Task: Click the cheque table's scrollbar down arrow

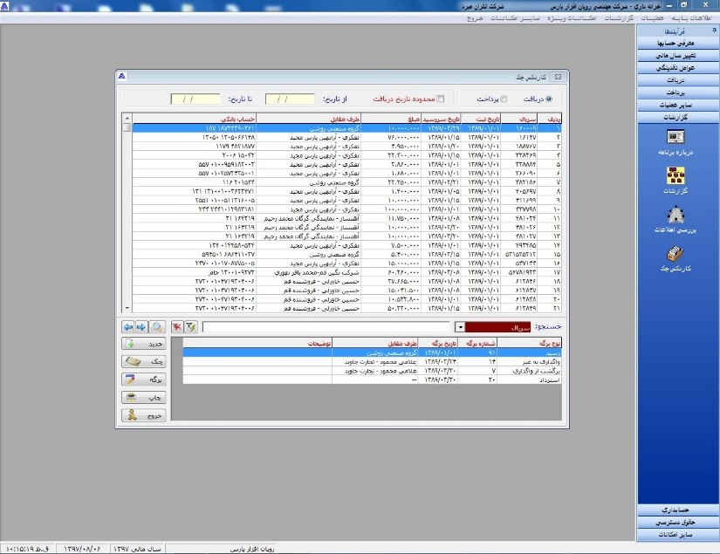Action: pyautogui.click(x=127, y=309)
